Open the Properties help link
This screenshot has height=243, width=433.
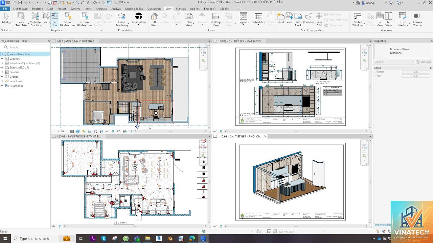point(382,225)
